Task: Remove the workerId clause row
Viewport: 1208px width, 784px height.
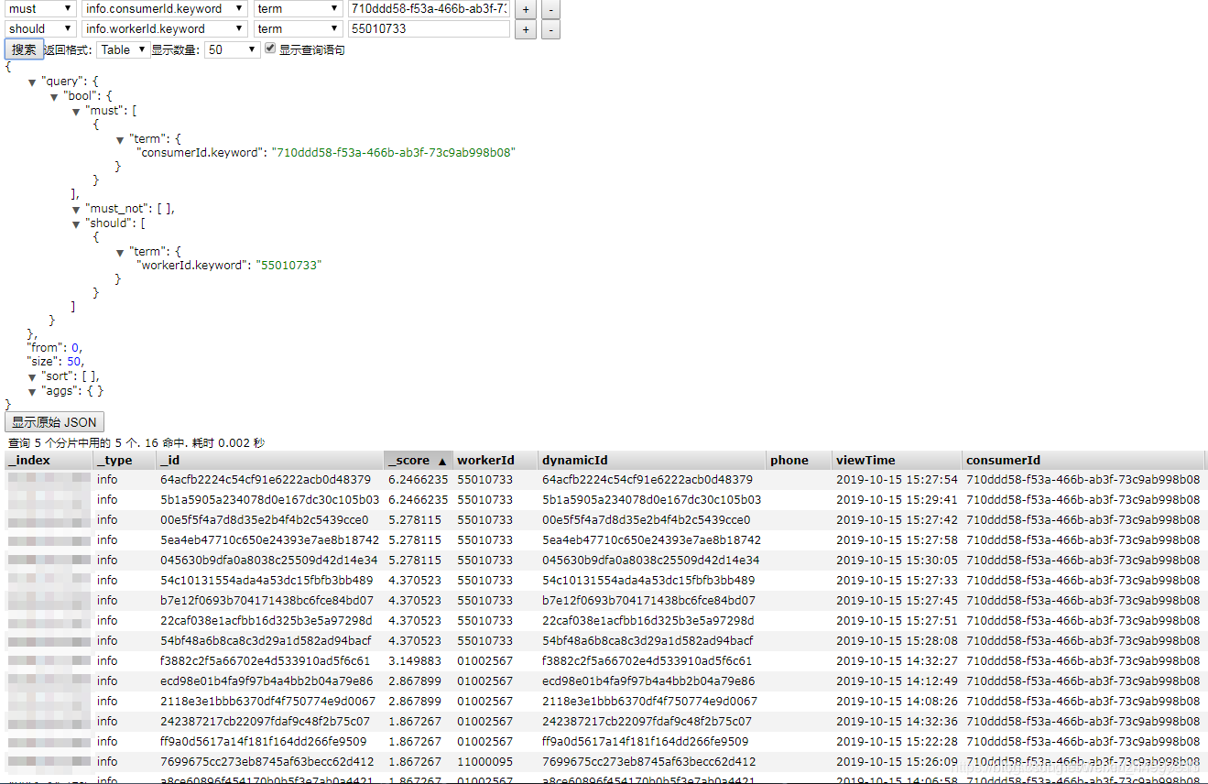Action: 550,29
